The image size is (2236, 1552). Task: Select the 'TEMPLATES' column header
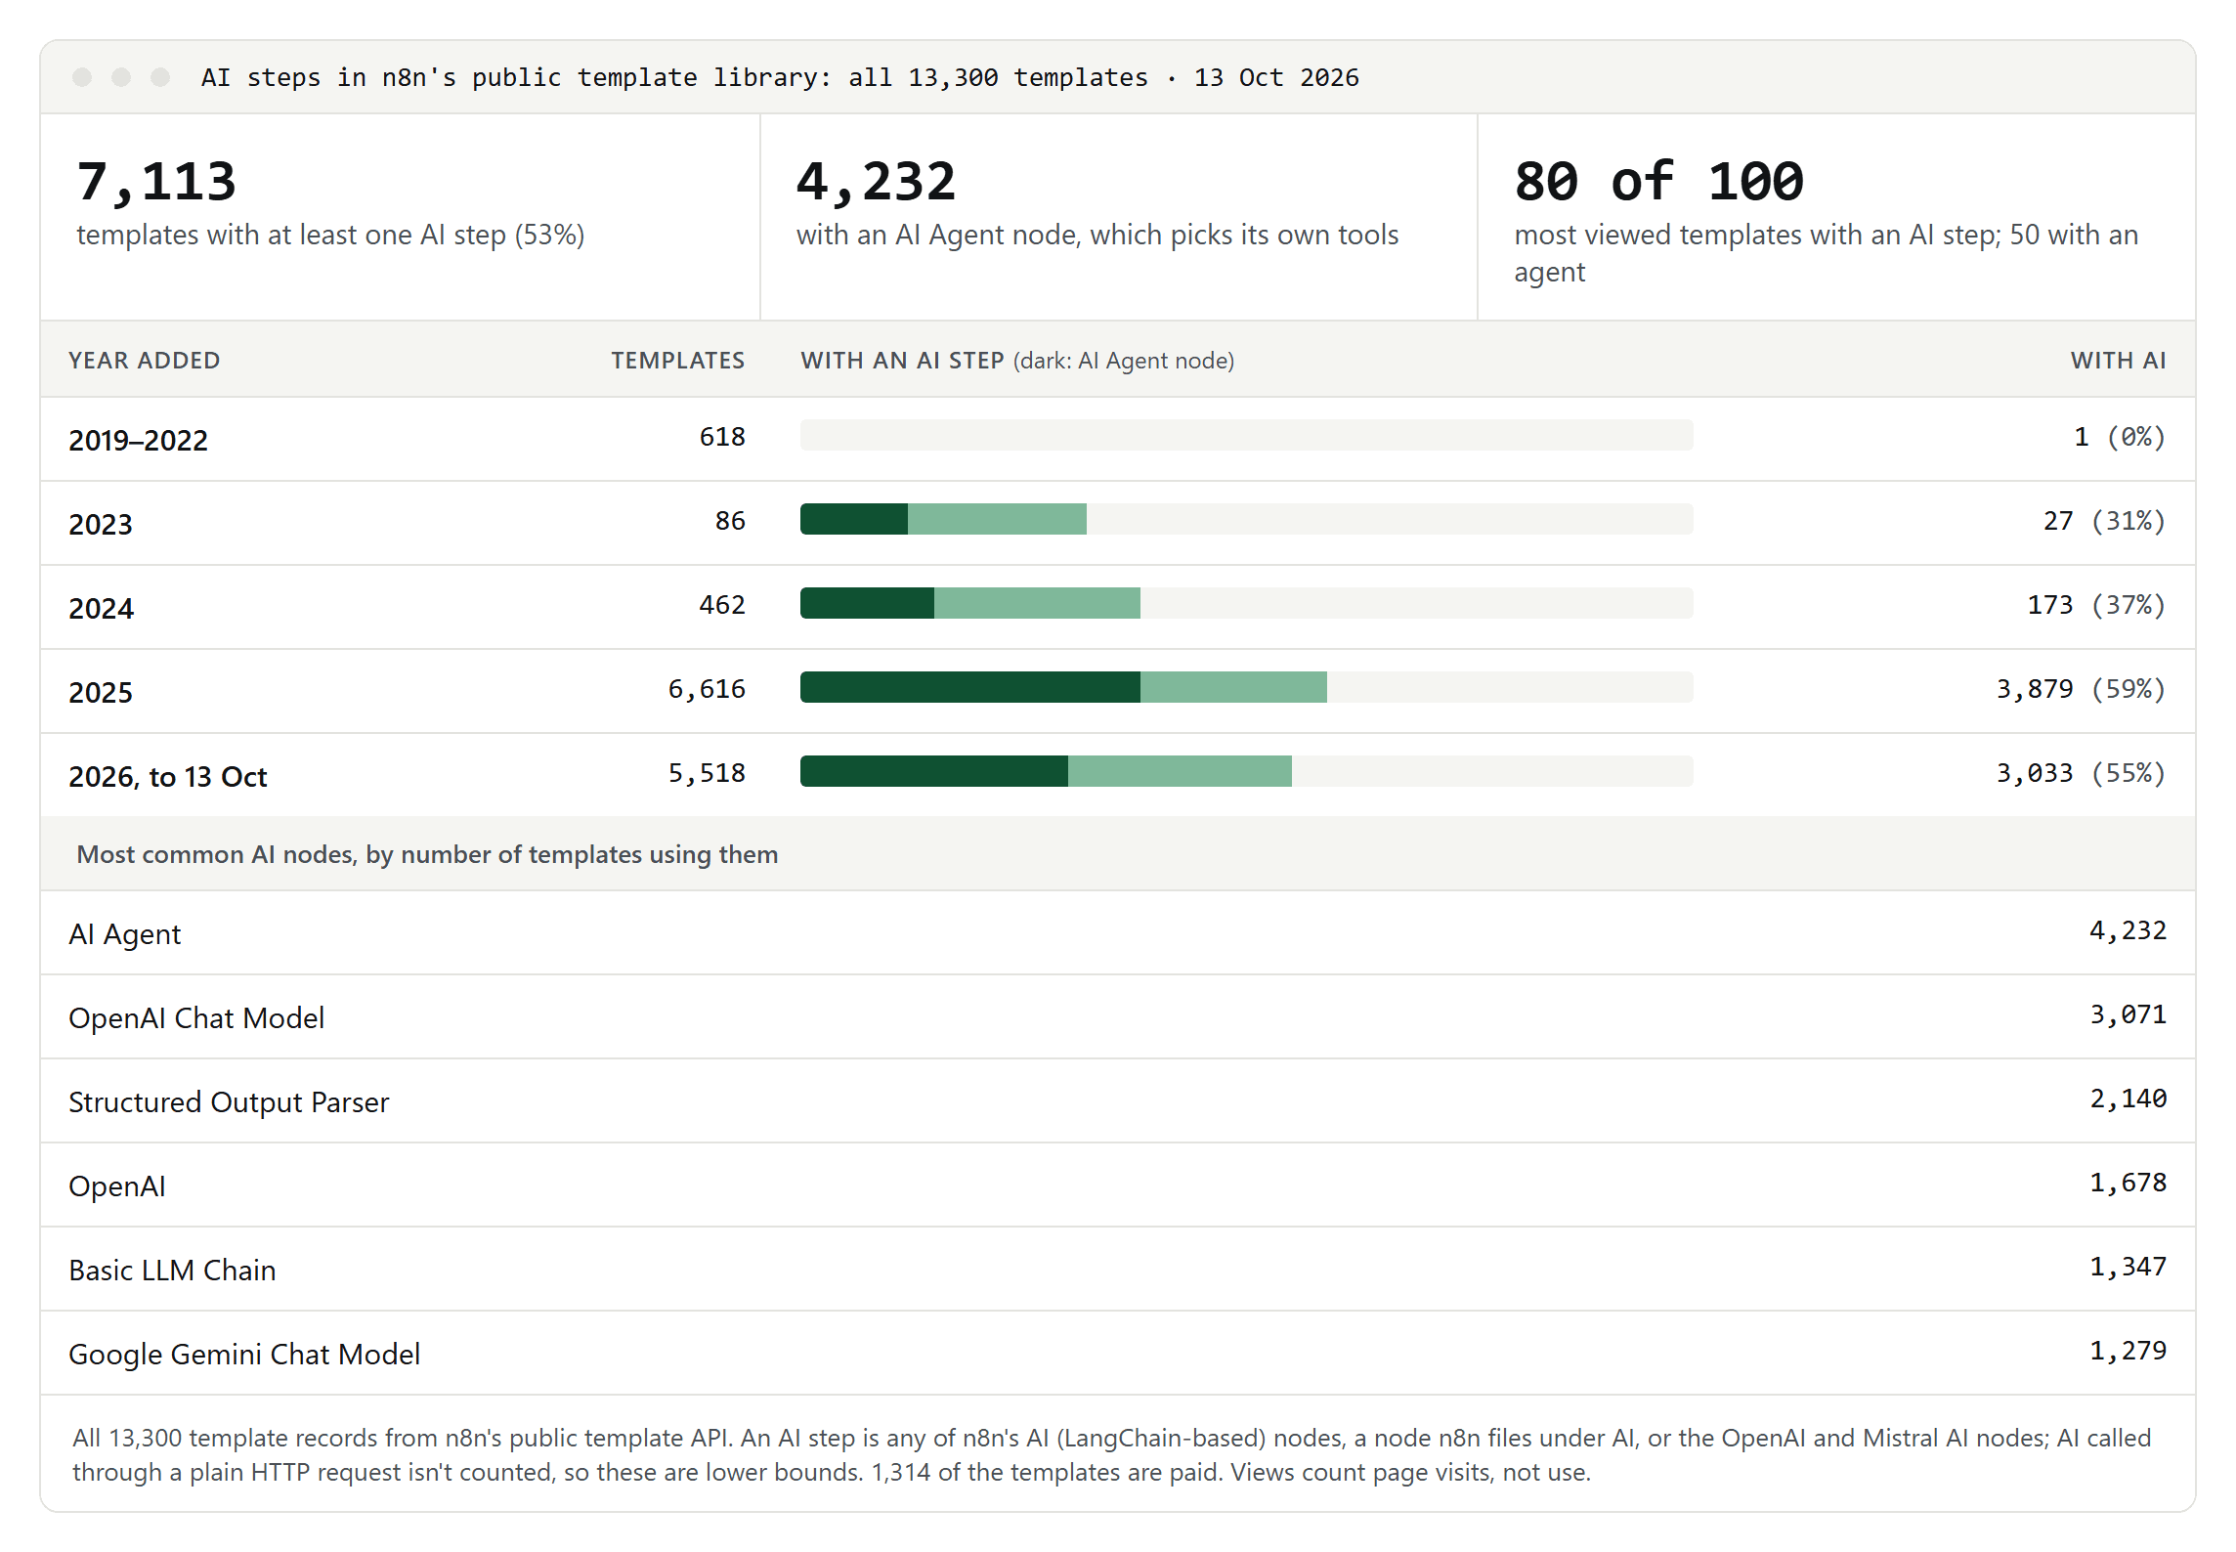tap(678, 361)
